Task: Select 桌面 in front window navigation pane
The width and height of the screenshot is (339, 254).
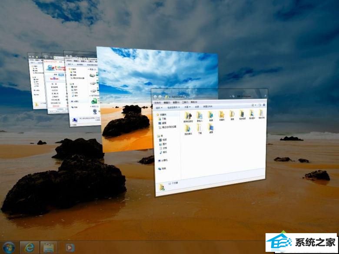Action: pyautogui.click(x=162, y=123)
